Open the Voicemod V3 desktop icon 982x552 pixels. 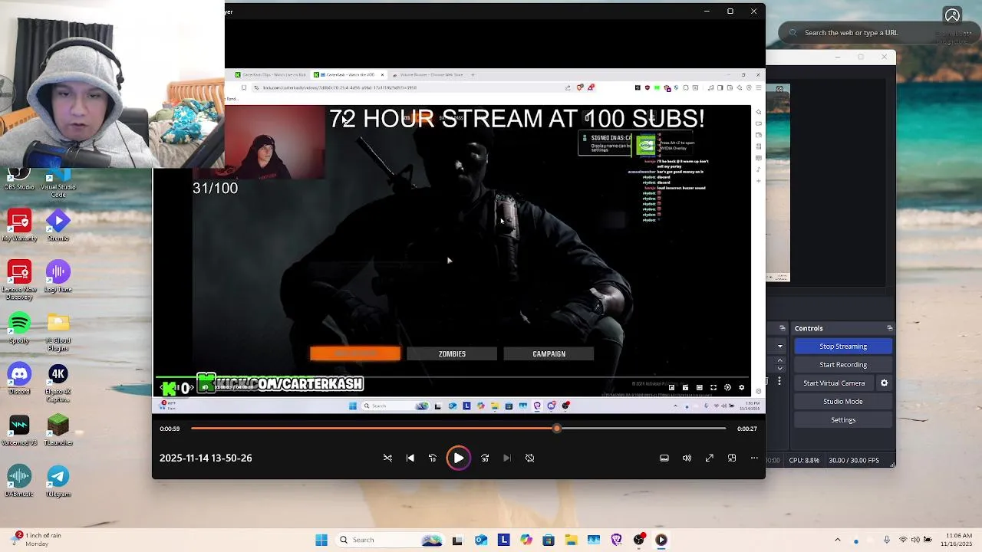tap(19, 431)
